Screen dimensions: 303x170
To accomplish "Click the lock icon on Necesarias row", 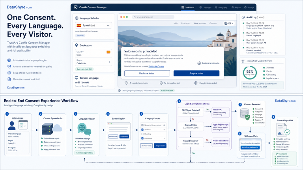I will click(x=164, y=125).
